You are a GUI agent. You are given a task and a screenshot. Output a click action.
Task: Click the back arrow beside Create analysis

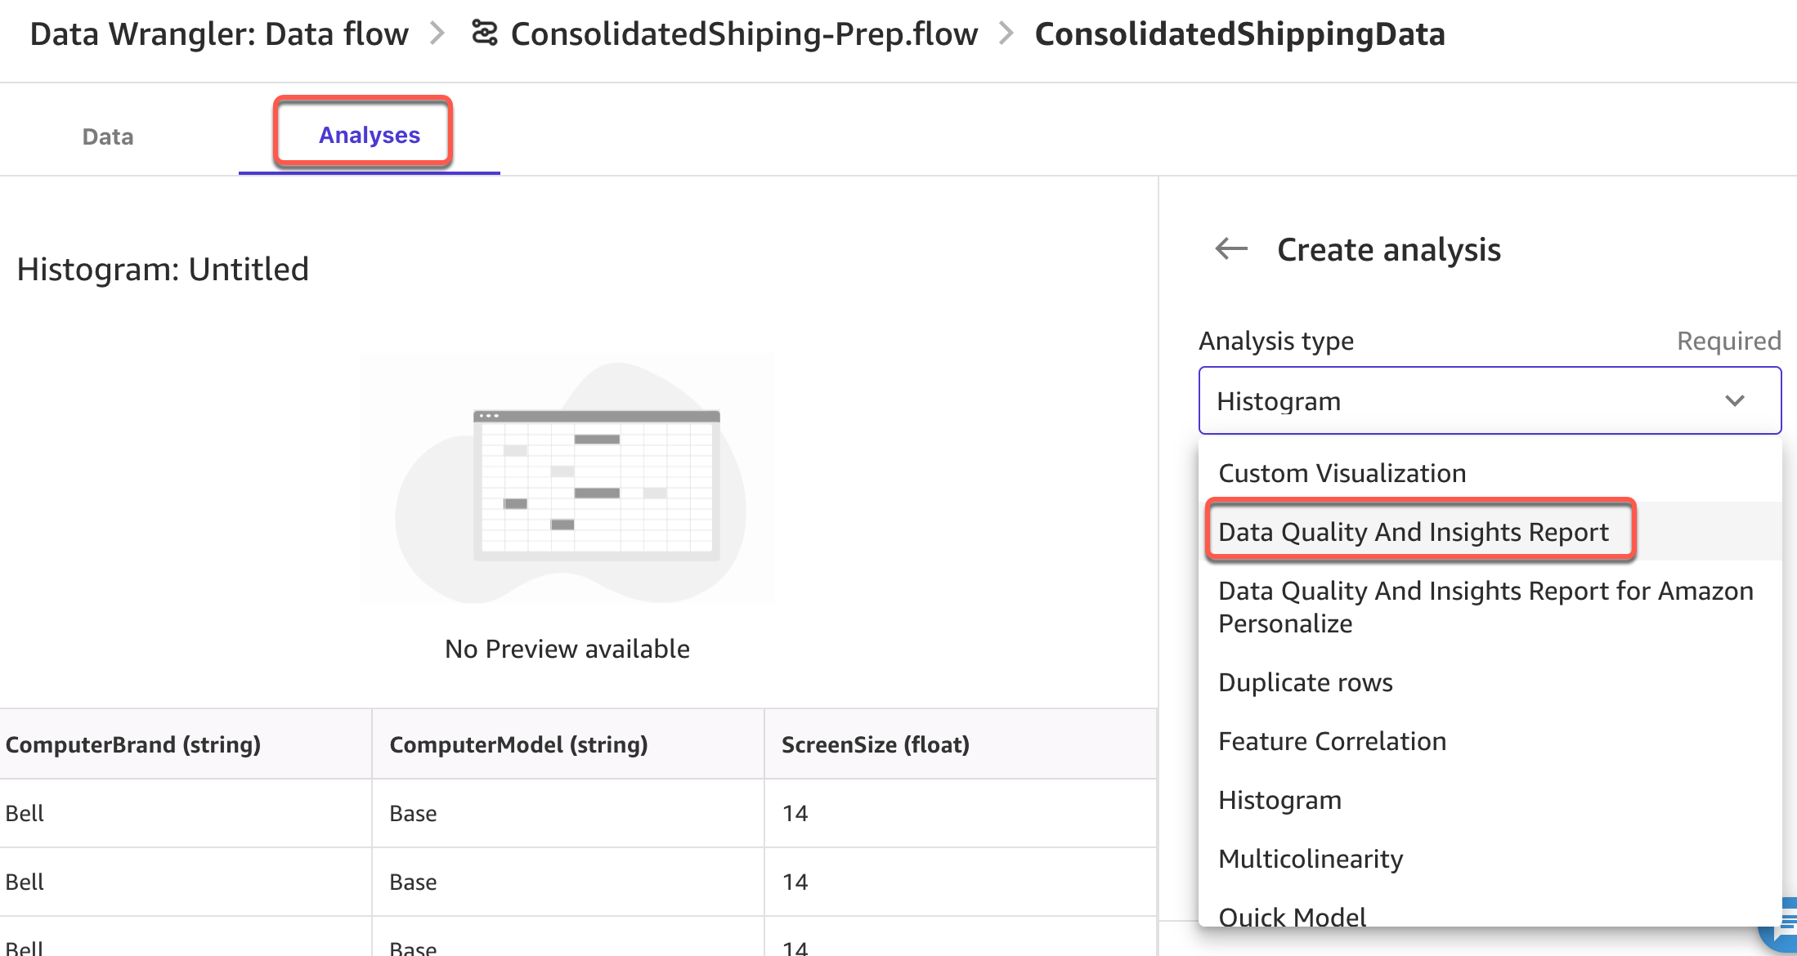click(1230, 248)
